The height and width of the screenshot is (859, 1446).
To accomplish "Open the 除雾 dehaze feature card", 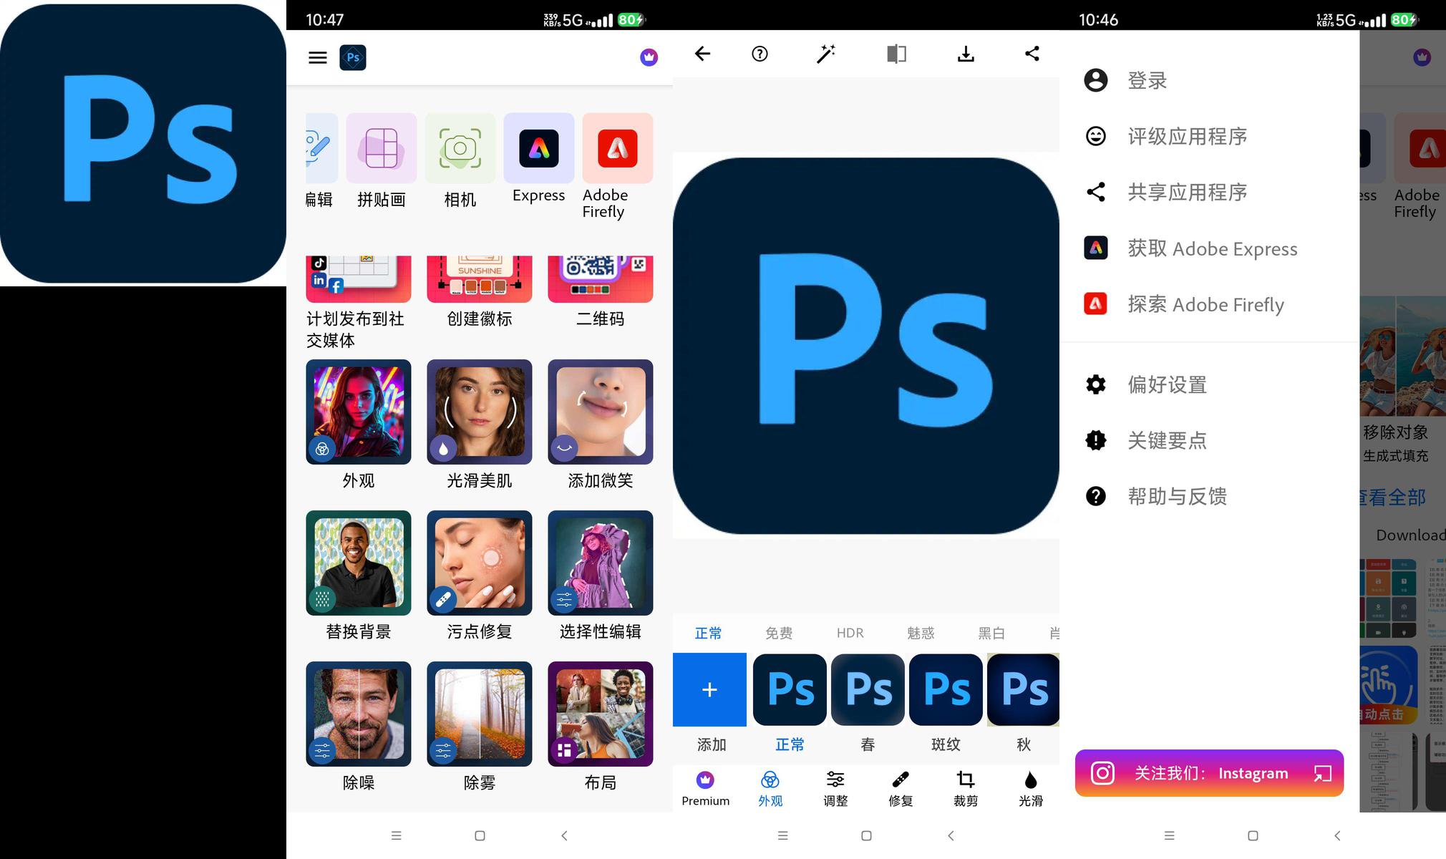I will [x=480, y=727].
